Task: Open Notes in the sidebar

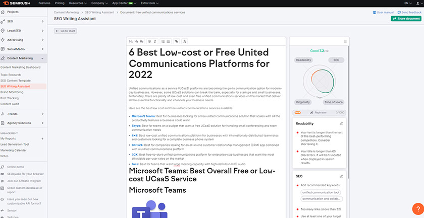Action: (x=5, y=156)
